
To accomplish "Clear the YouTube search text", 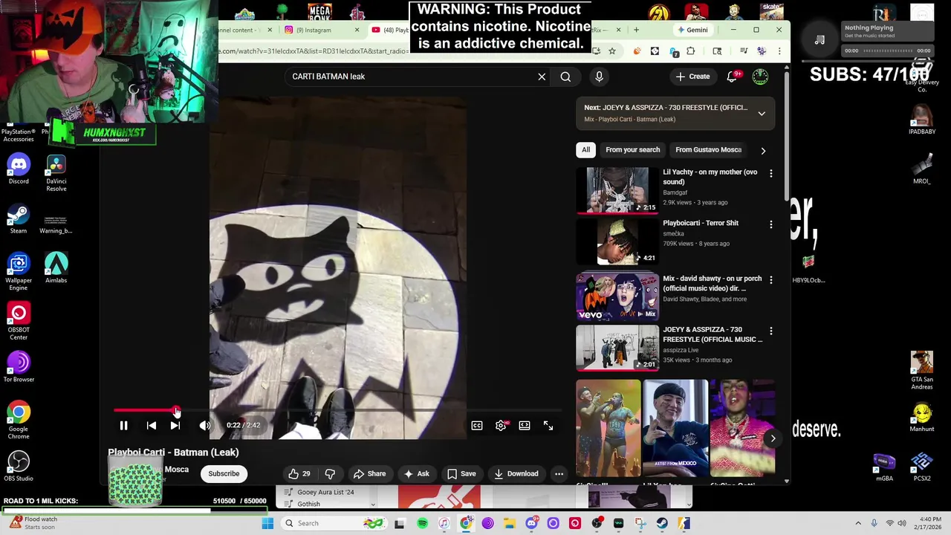I will point(542,77).
